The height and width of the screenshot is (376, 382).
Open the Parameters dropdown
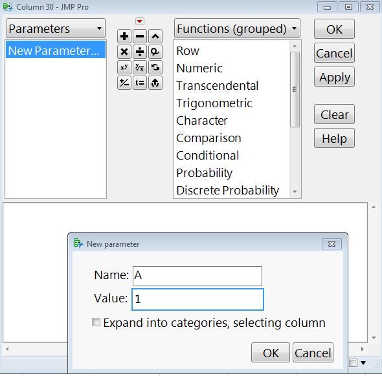click(56, 28)
